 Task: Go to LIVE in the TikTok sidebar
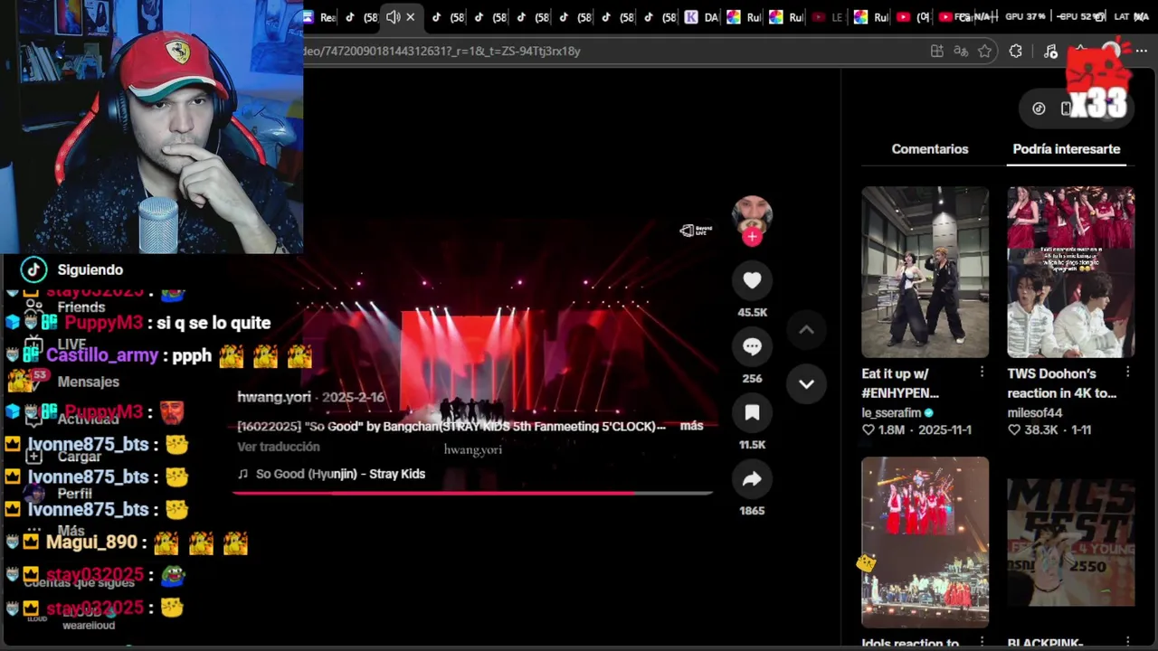click(x=71, y=344)
